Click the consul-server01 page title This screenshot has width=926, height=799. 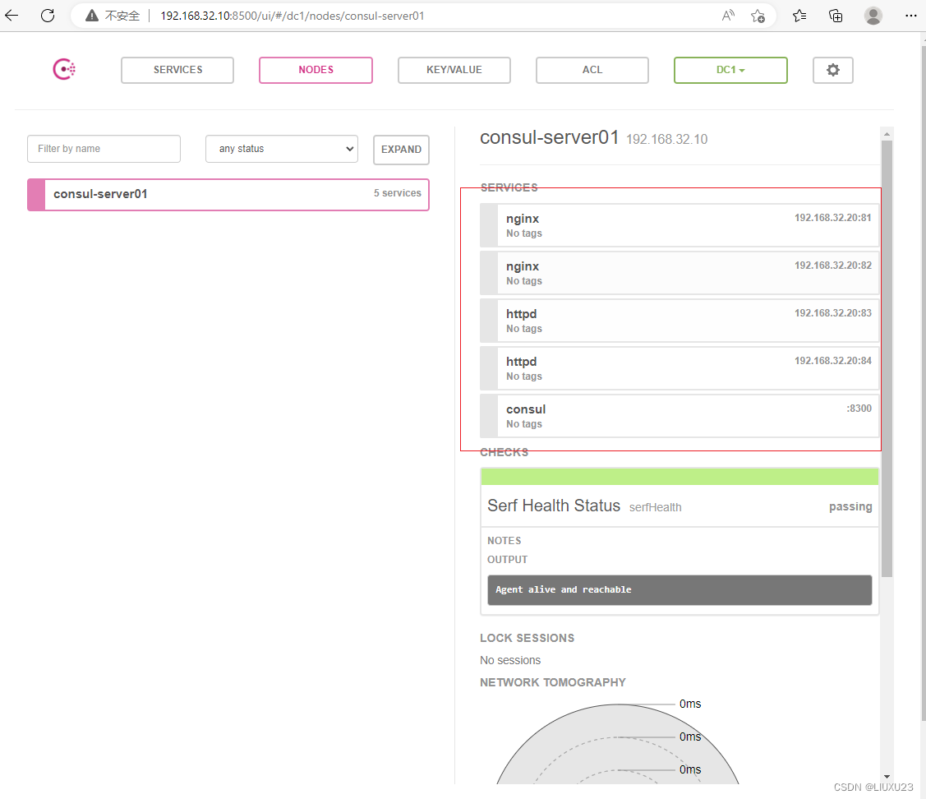click(x=549, y=137)
